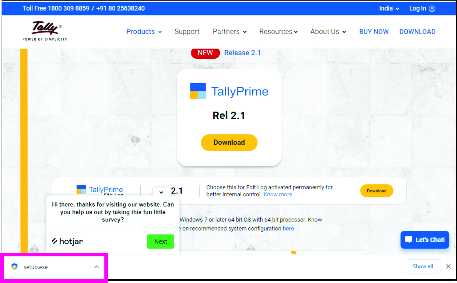The height and width of the screenshot is (283, 457).
Task: Click Show all downloads
Action: coord(423,266)
